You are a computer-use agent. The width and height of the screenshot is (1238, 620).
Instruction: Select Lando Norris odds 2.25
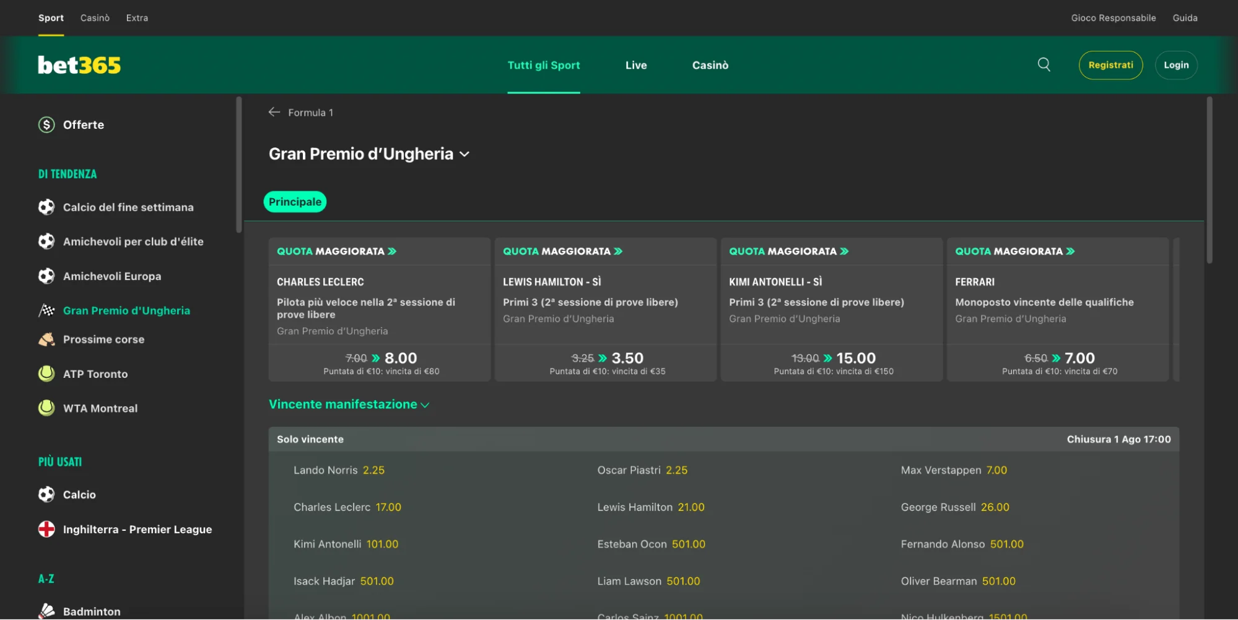[x=373, y=470]
